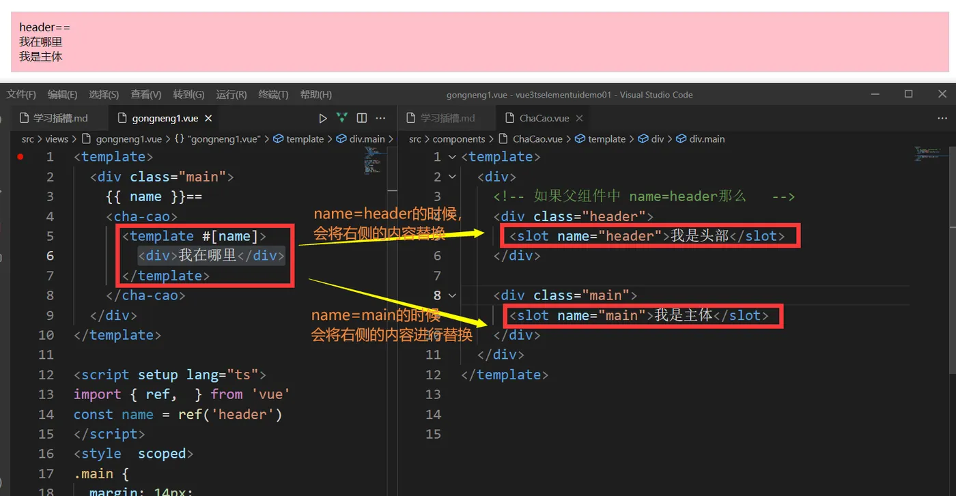Split the left editor with the split editor icon
The image size is (956, 496).
(x=362, y=118)
